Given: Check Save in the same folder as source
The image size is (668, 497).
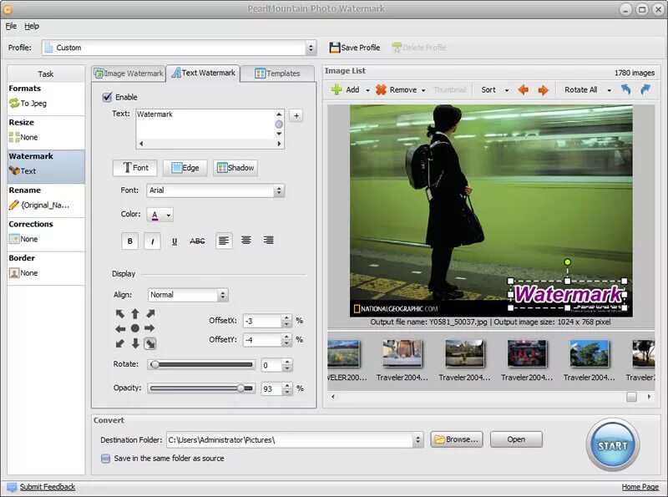Looking at the screenshot, I should coord(105,459).
